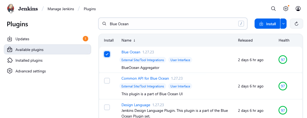Viewport: 307px width, 118px height.
Task: Open search via the magnifier icon in header
Action: (x=273, y=9)
